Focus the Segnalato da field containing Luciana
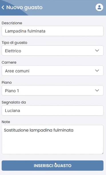This screenshot has width=106, height=175. point(53,110)
